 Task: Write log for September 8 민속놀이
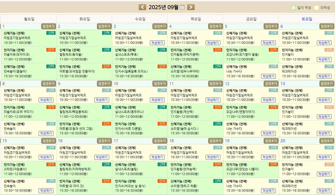(x=46, y=133)
